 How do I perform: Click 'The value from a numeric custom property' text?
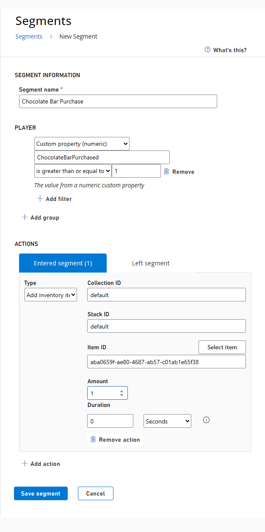click(x=89, y=185)
